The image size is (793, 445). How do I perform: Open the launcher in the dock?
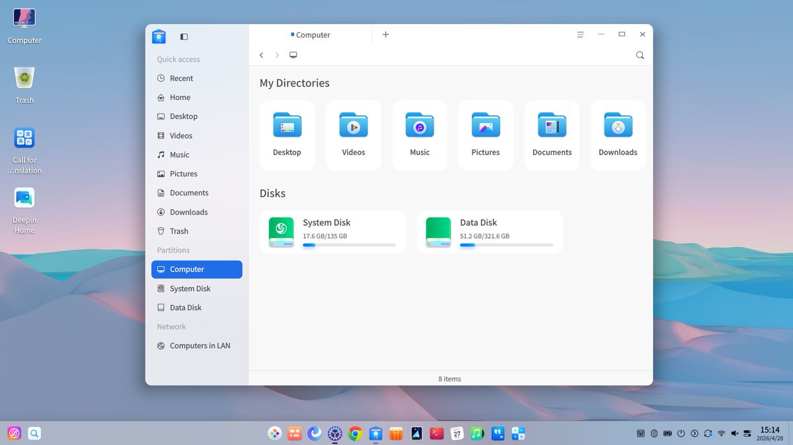click(14, 433)
